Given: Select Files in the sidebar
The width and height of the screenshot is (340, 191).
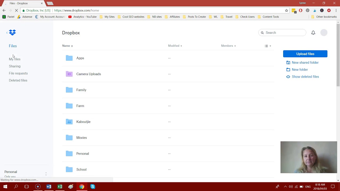Looking at the screenshot, I should click(x=13, y=46).
